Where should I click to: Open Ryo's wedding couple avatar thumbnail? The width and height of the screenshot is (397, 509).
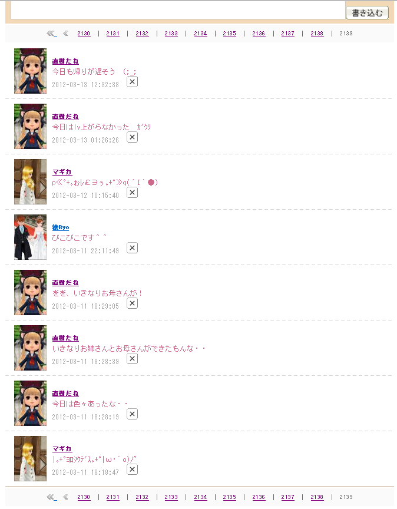tap(30, 237)
